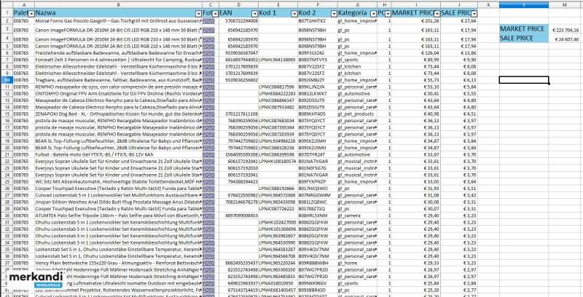
Task: Open FOTO link in Vency Plain Bettwäsche row
Action: pos(208,263)
